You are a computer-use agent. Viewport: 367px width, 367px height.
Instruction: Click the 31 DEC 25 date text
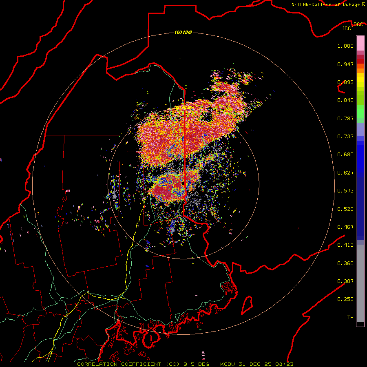[255, 364]
